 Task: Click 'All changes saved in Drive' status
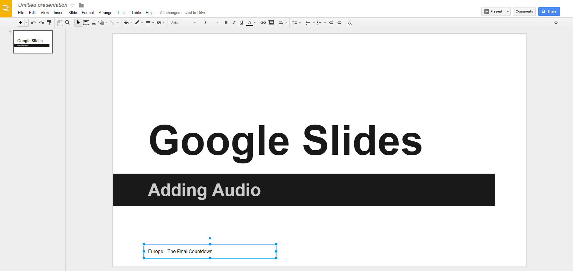click(183, 13)
